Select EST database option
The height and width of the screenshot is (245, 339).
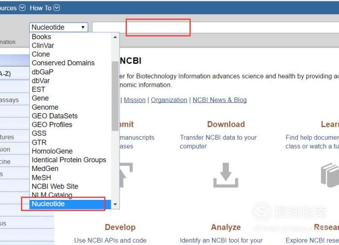tap(70, 89)
